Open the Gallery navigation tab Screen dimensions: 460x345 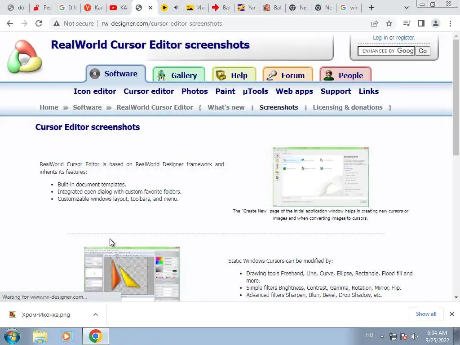[x=179, y=75]
